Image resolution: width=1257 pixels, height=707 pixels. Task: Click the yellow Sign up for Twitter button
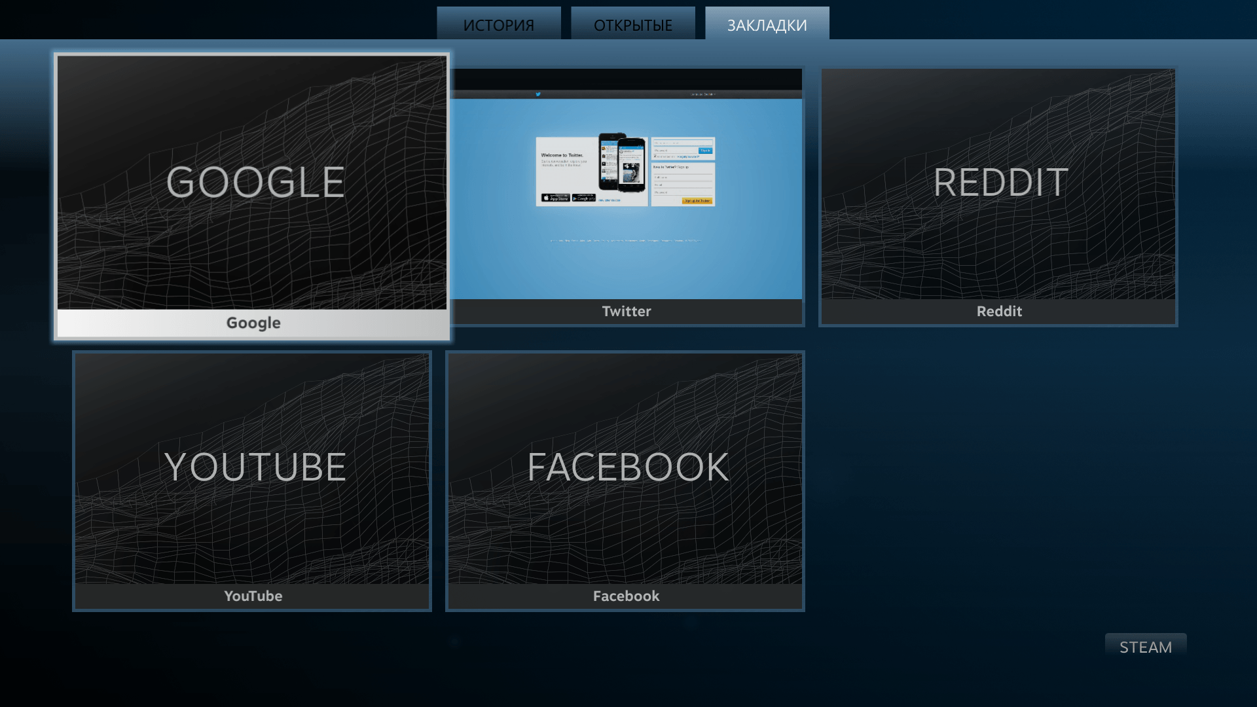pyautogui.click(x=697, y=201)
